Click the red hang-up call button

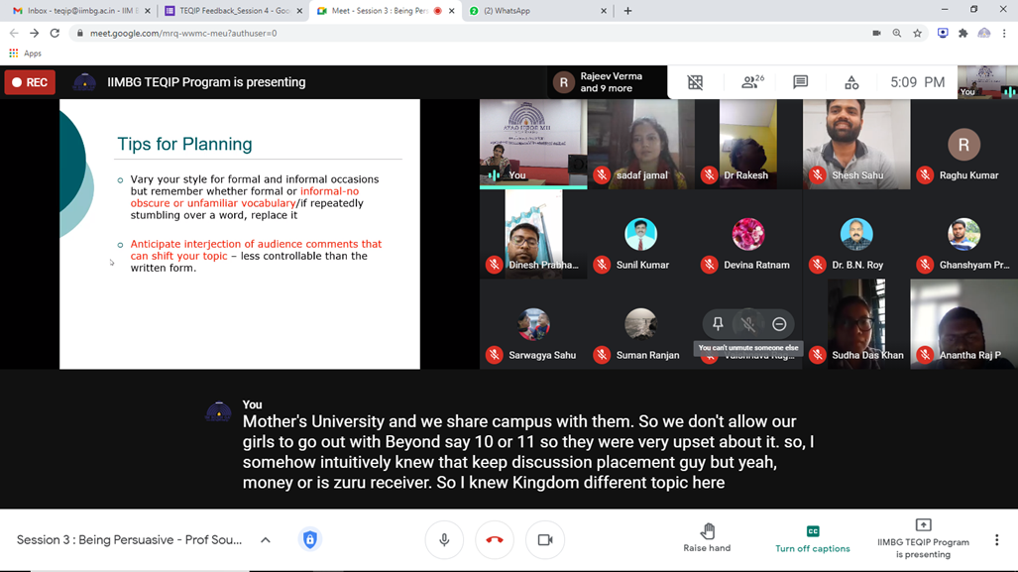point(495,539)
